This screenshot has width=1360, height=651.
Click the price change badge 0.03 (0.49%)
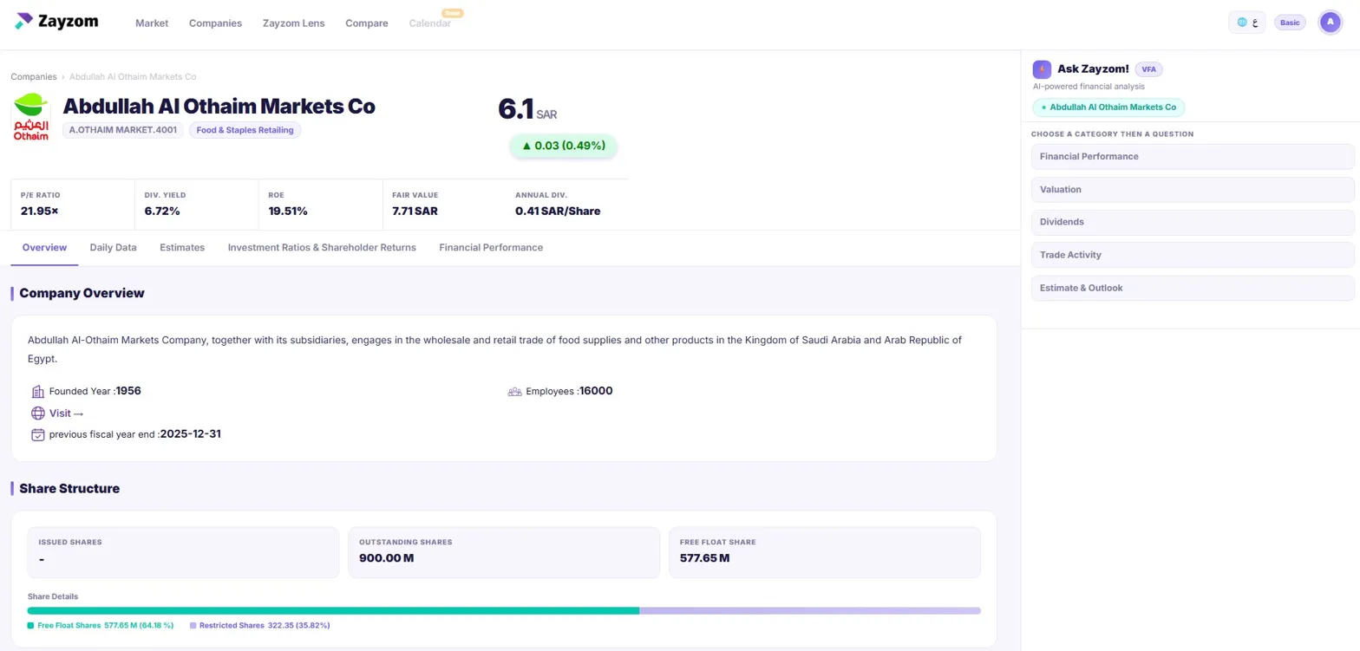pyautogui.click(x=563, y=146)
